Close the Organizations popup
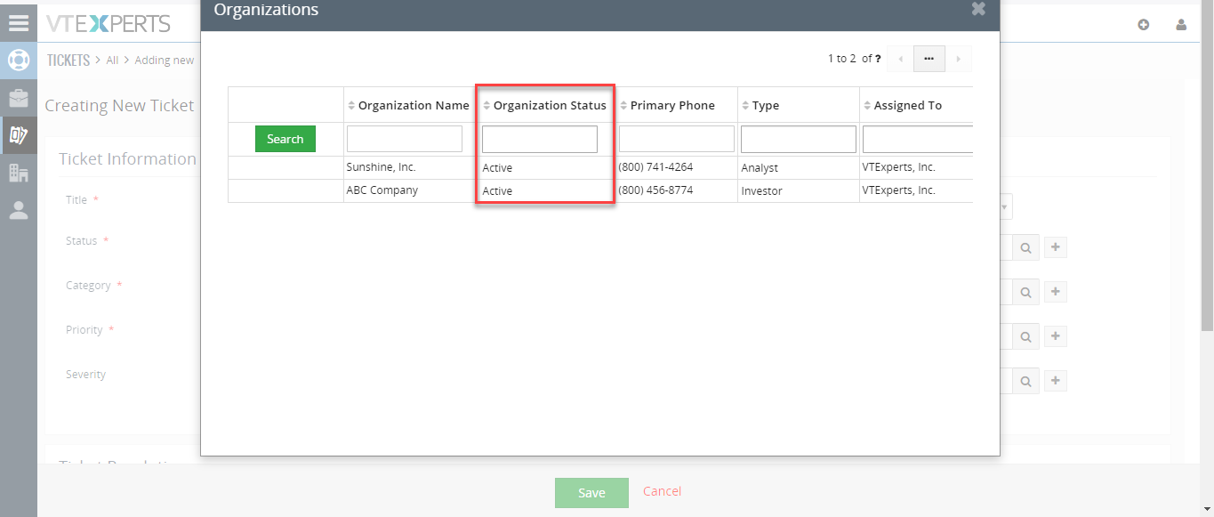 978,9
